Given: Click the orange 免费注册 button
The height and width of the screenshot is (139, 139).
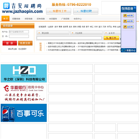Looking at the screenshot, I should [25, 43].
